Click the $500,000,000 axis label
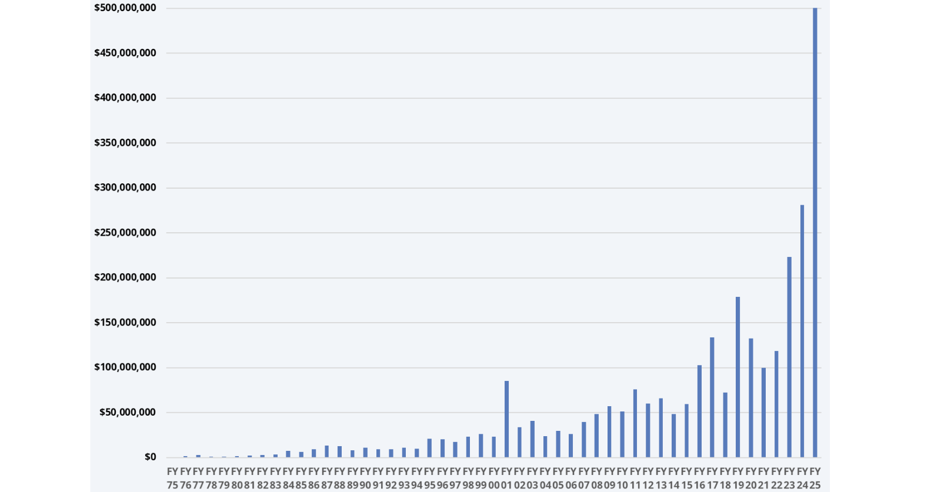 coord(125,8)
